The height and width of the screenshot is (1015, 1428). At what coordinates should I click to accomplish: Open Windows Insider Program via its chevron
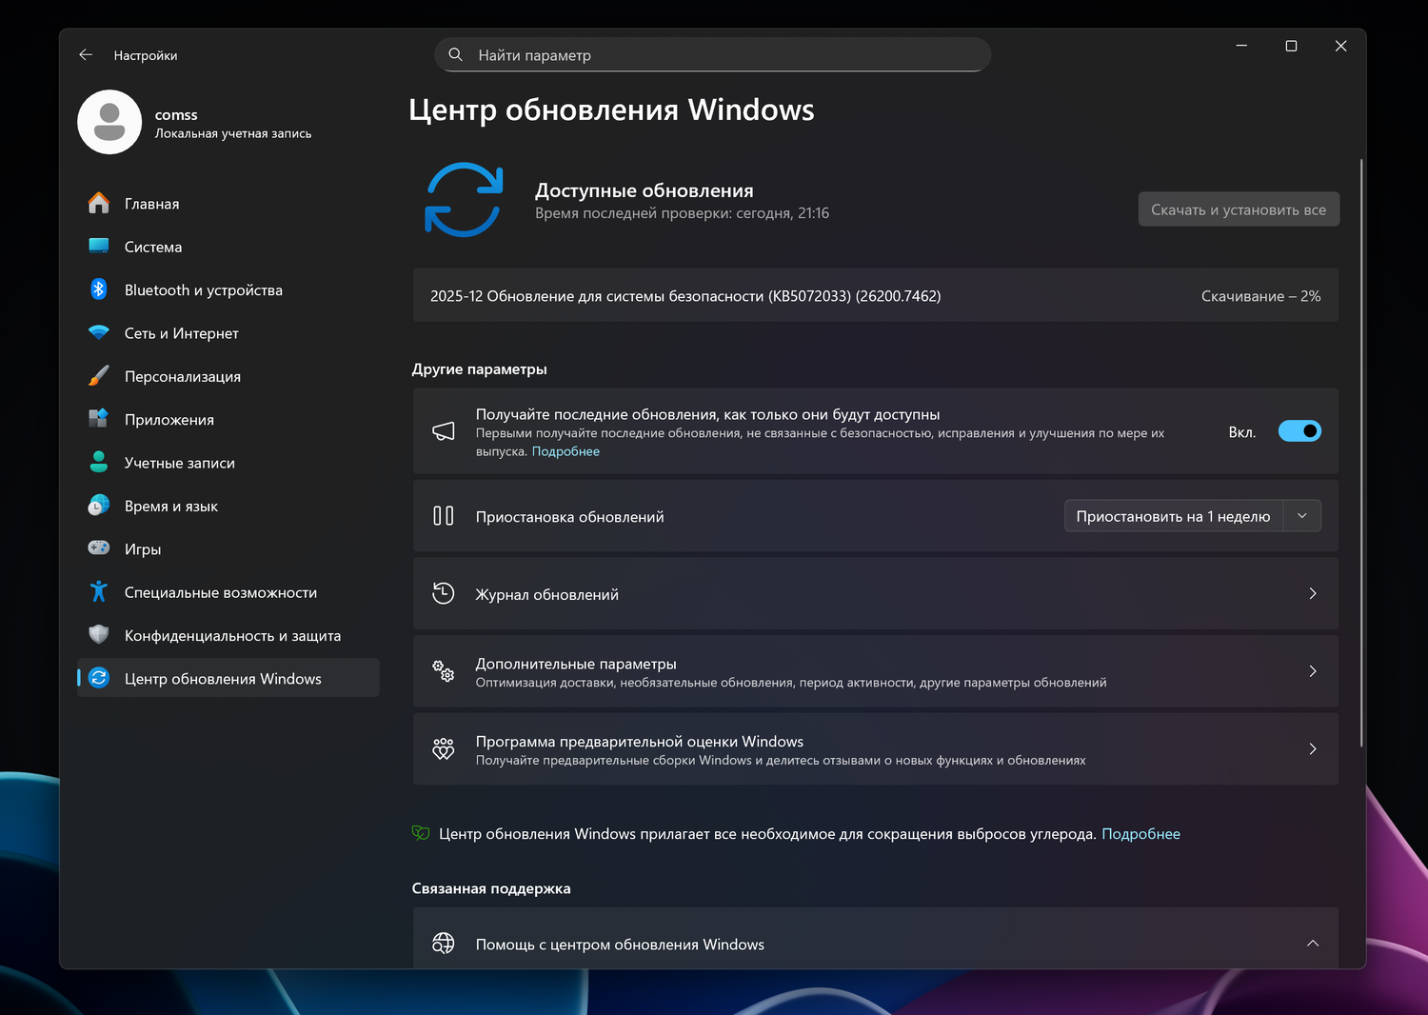click(1313, 749)
